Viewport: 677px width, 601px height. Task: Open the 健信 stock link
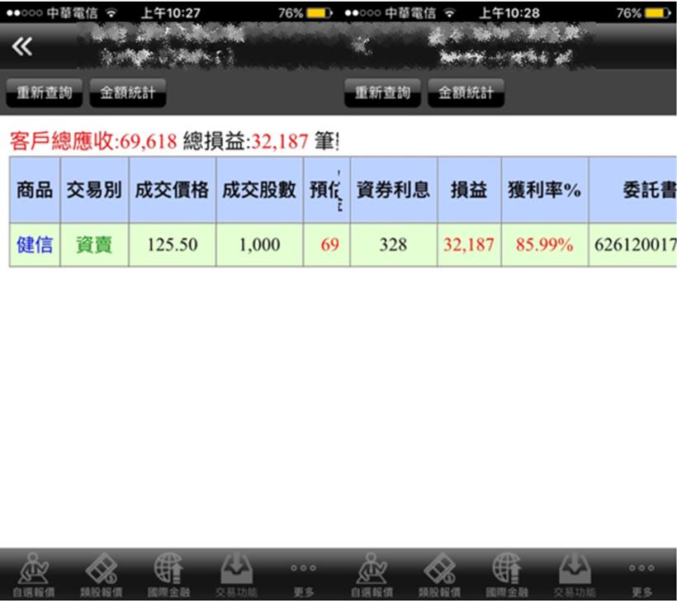[35, 245]
